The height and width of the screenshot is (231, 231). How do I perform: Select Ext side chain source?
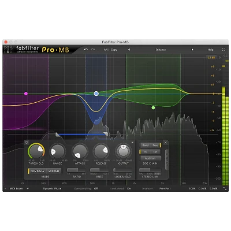(155, 152)
